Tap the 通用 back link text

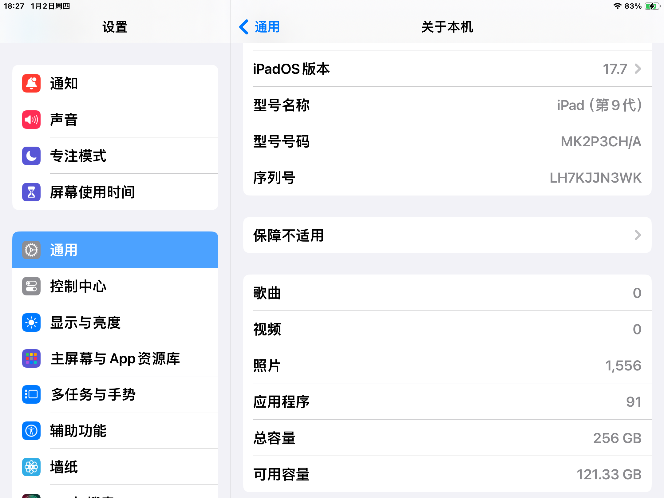[x=267, y=27]
